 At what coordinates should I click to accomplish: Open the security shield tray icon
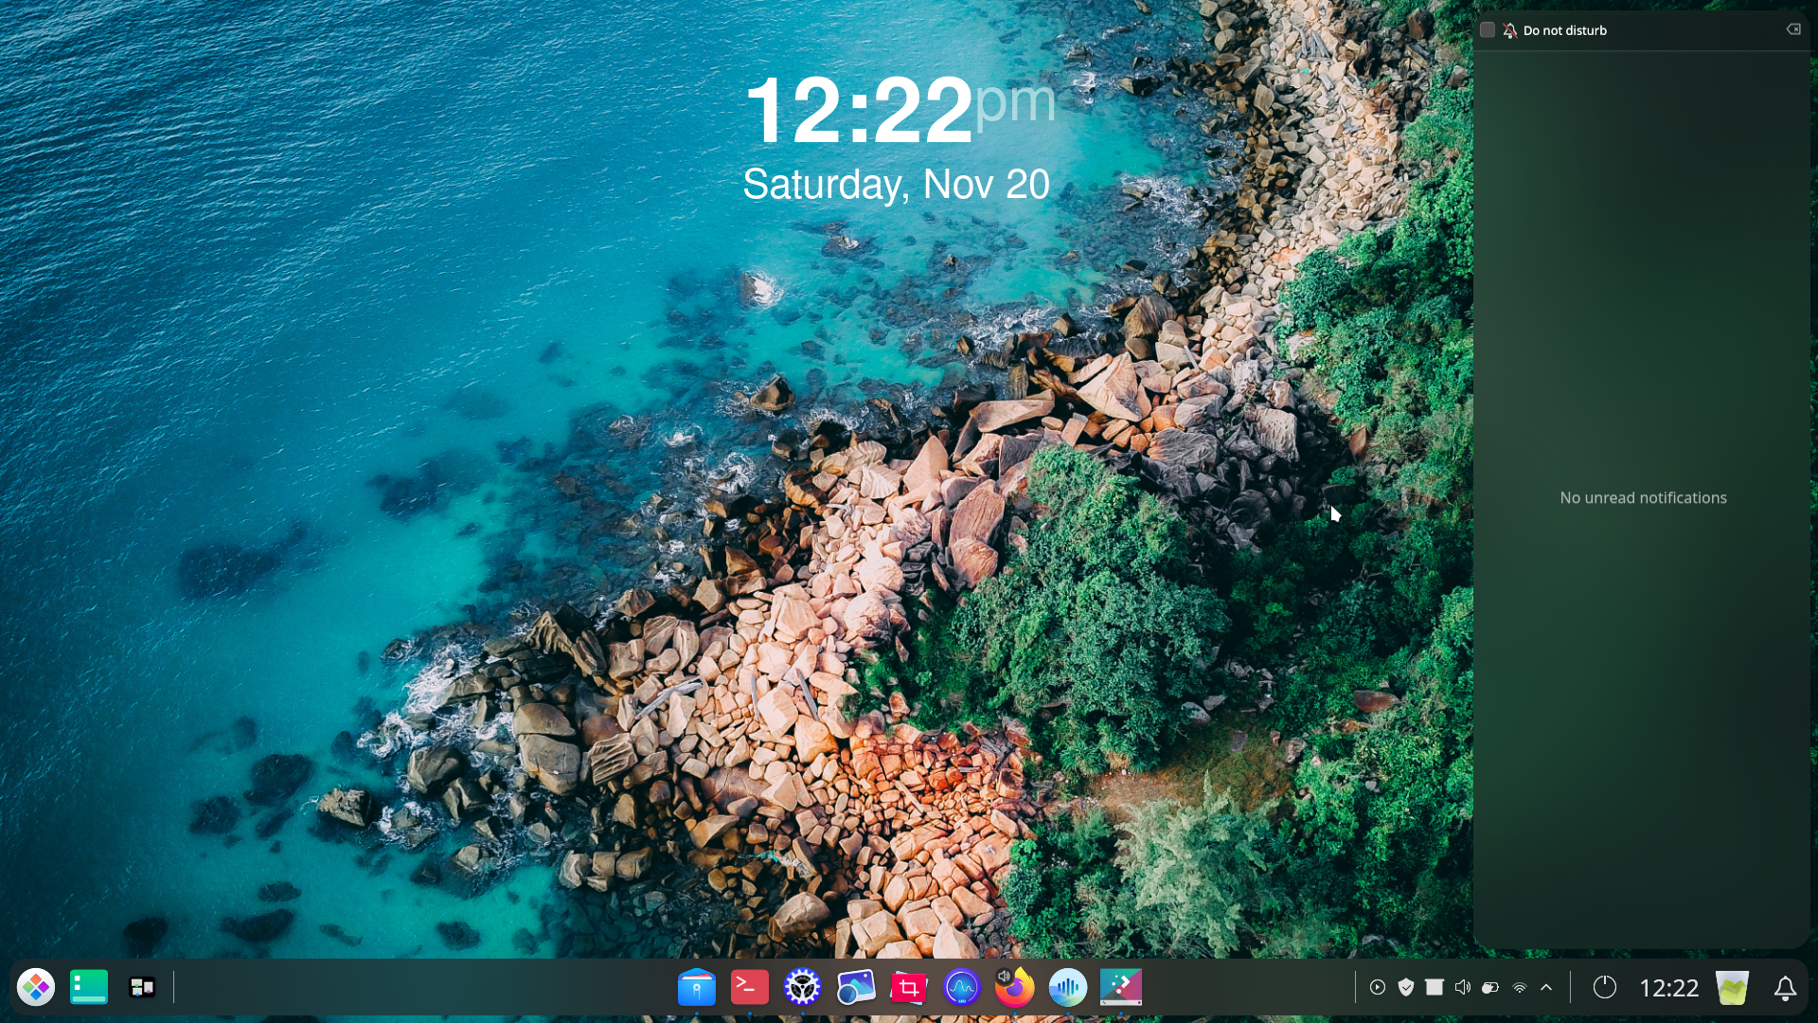pos(1406,987)
